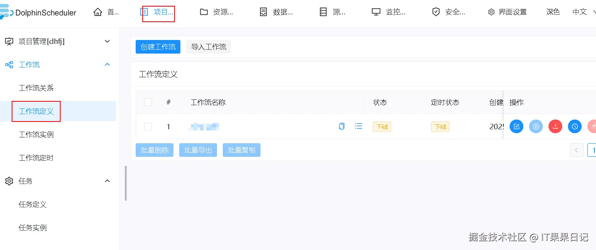Open 界面设置 gear settings
The height and width of the screenshot is (250, 596).
tap(507, 12)
